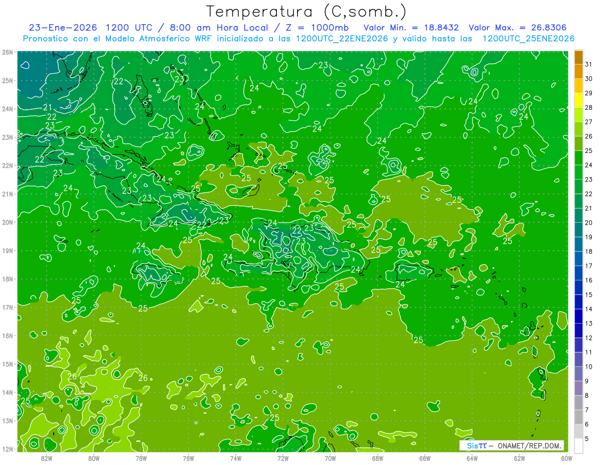Screen dimensions: 602x465
Task: Click the "82W" longitude axis label
Action: coord(47,457)
